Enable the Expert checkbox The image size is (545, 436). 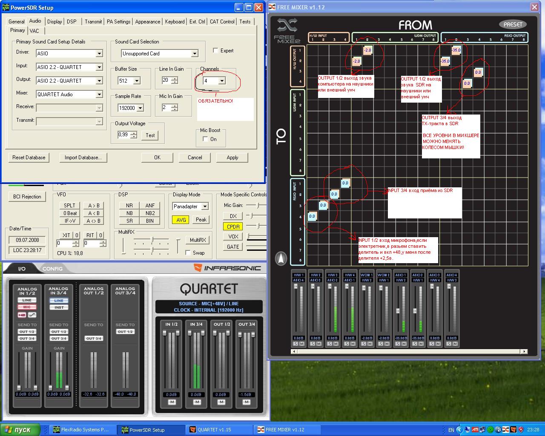(x=215, y=51)
